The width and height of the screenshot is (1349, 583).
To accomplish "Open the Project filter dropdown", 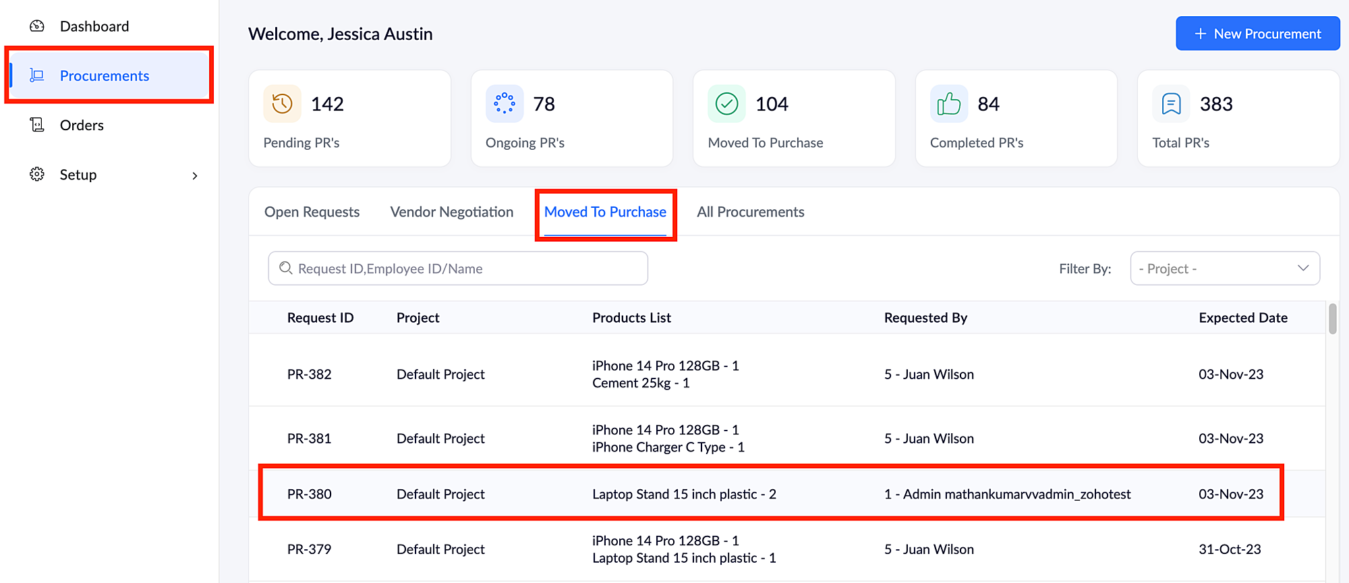I will pyautogui.click(x=1224, y=269).
